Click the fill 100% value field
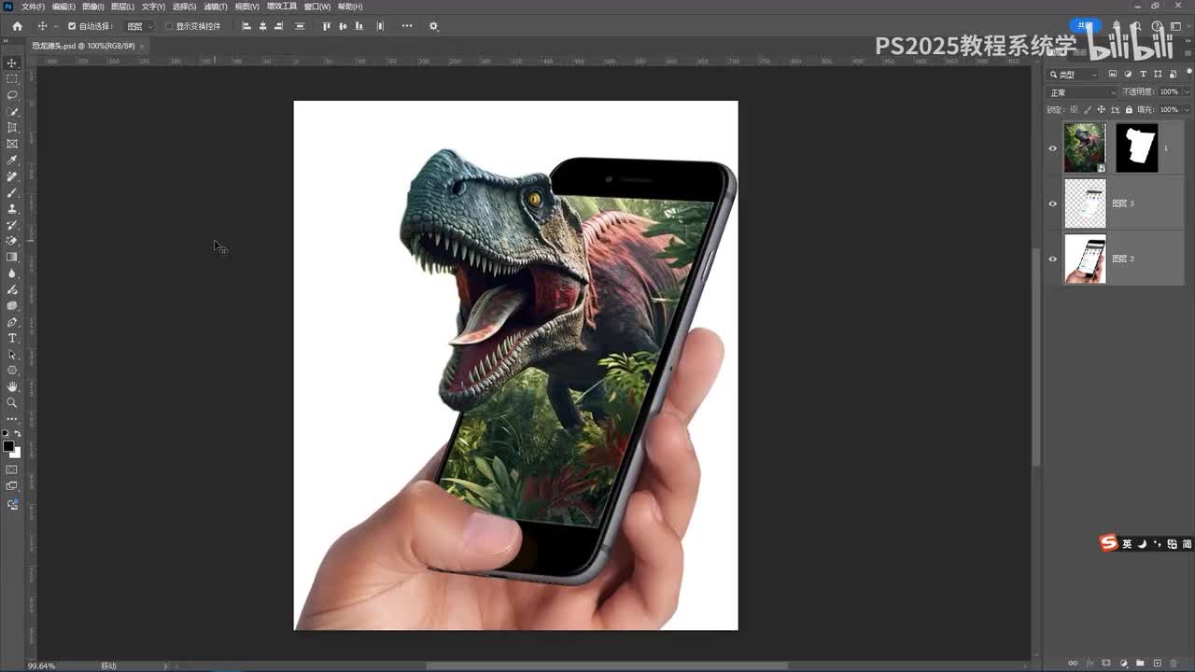The height and width of the screenshot is (672, 1195). [x=1169, y=109]
